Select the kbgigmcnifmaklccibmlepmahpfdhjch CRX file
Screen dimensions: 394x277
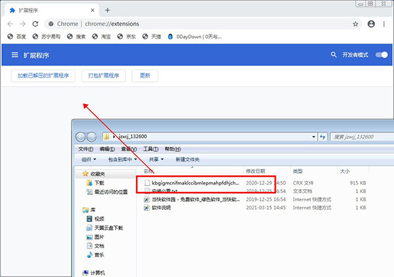[x=194, y=183]
